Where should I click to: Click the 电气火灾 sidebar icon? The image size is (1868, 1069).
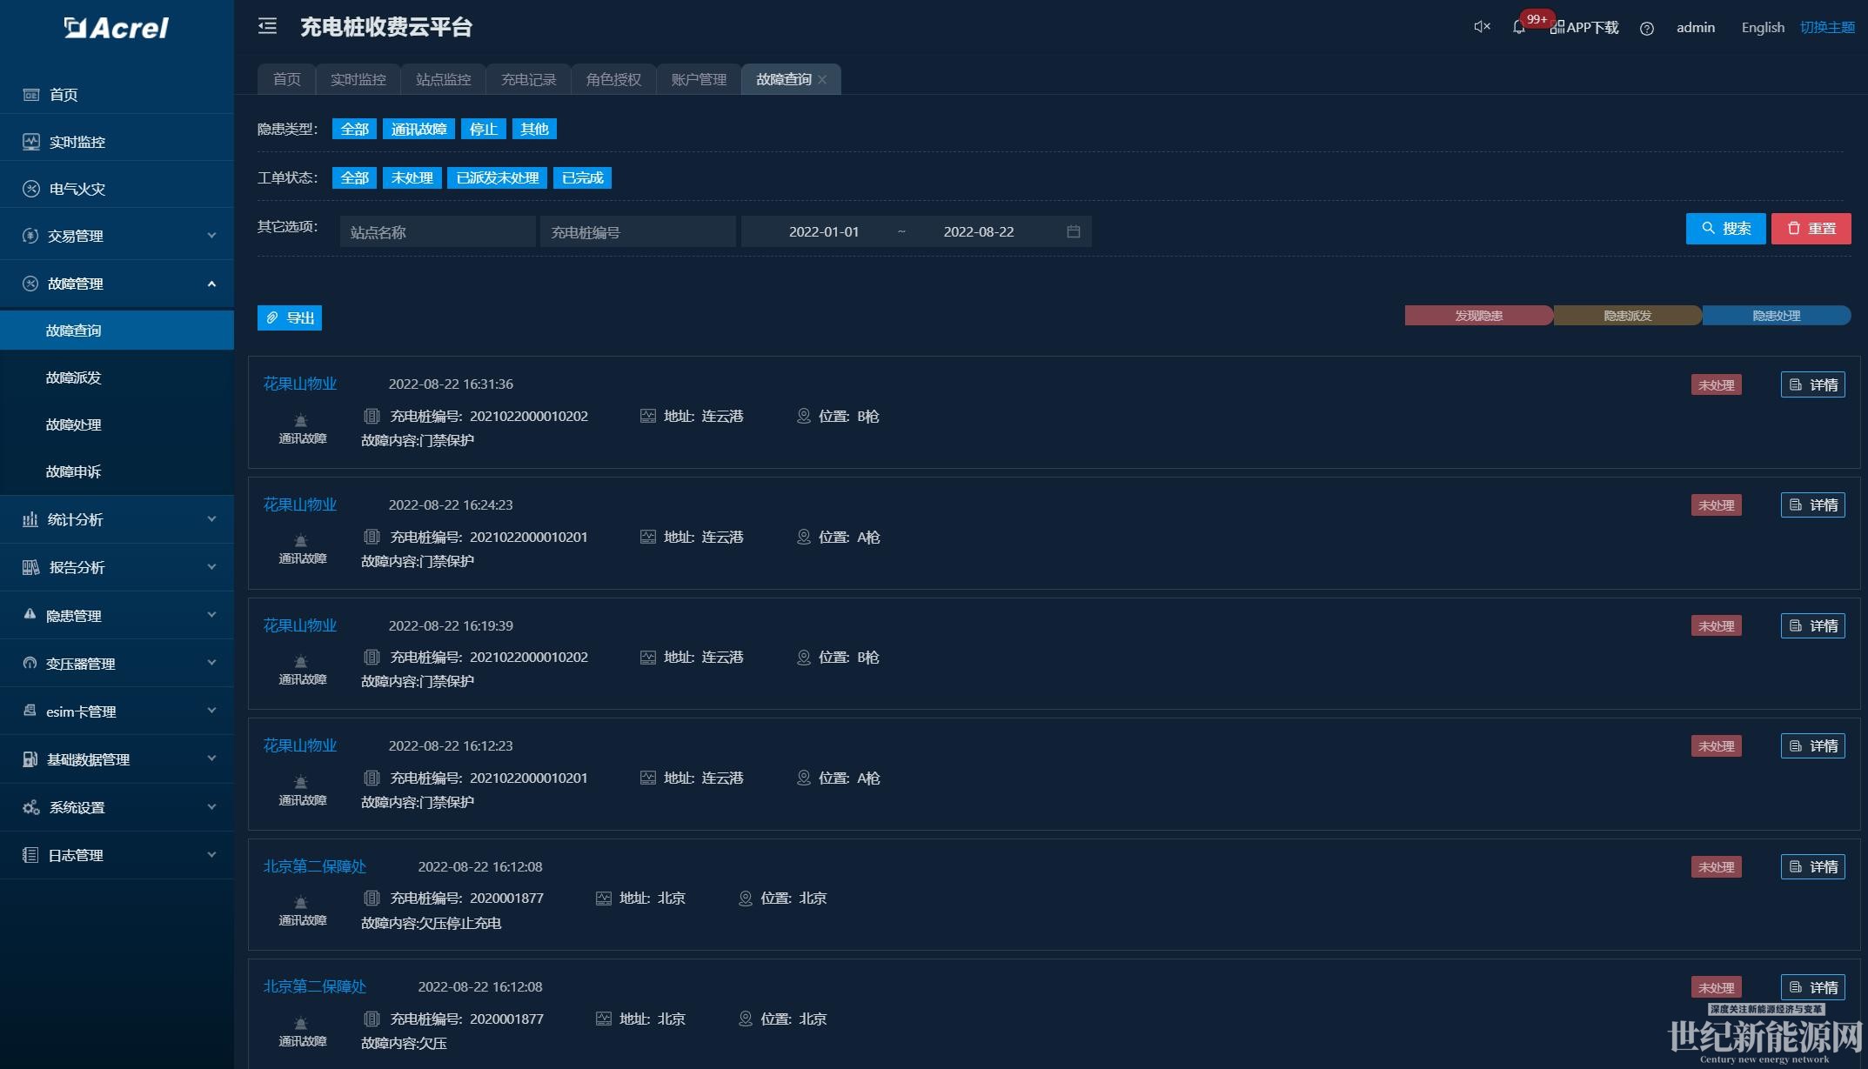(x=31, y=189)
